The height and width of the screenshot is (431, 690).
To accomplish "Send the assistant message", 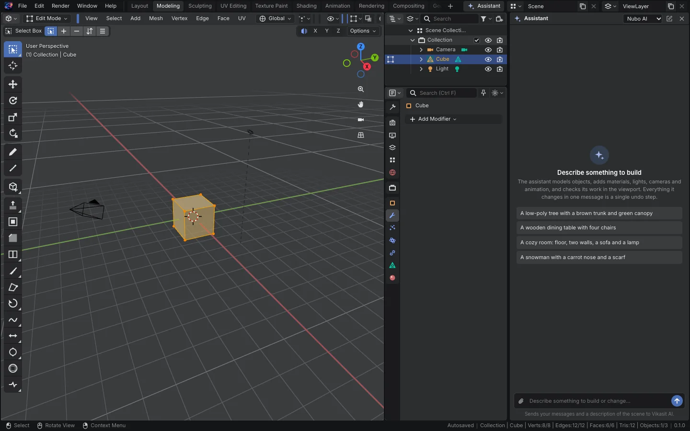I will 677,401.
